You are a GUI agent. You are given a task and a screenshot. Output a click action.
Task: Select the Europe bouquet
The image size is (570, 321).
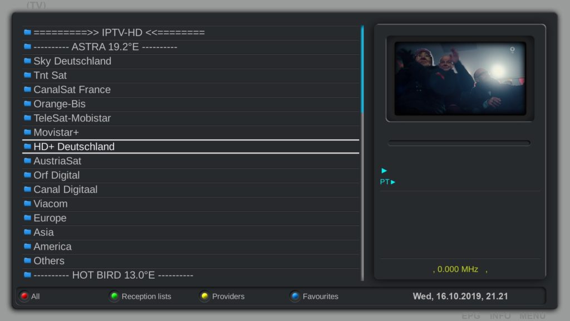pos(191,218)
